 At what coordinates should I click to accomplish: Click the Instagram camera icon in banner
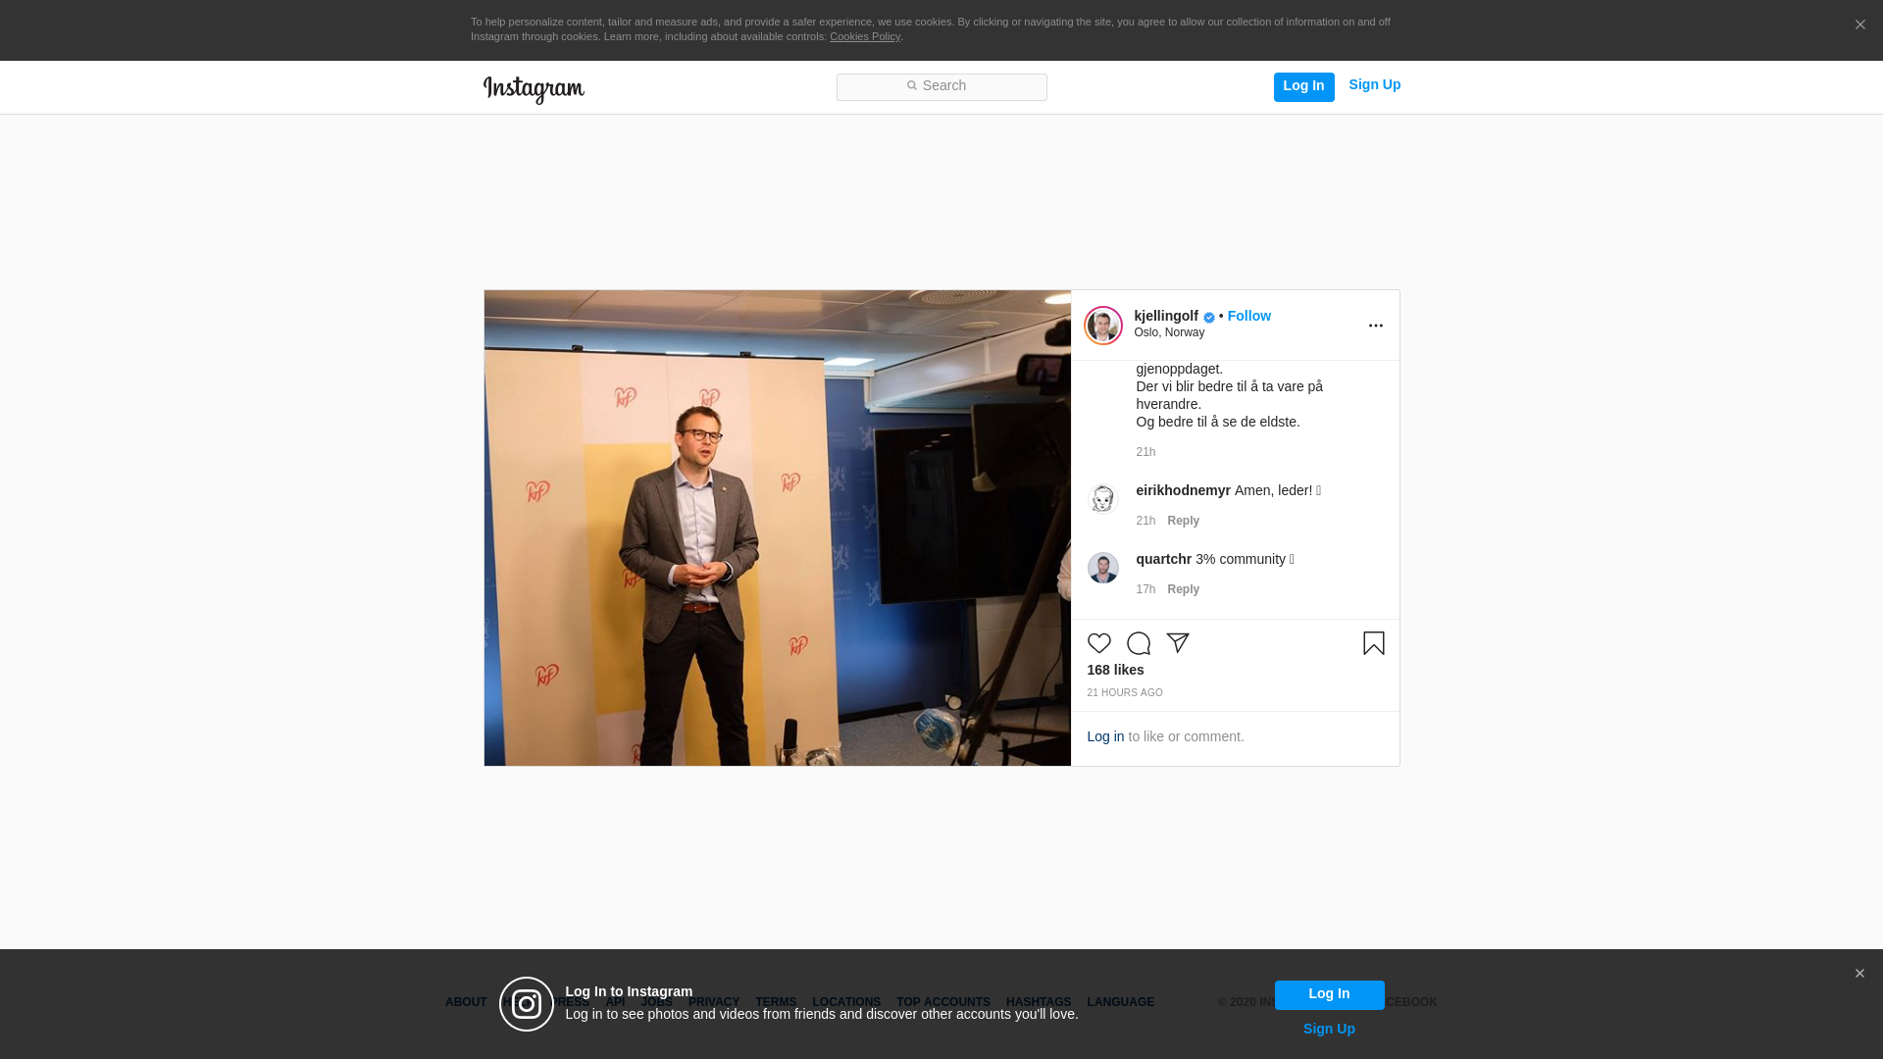point(527,1004)
